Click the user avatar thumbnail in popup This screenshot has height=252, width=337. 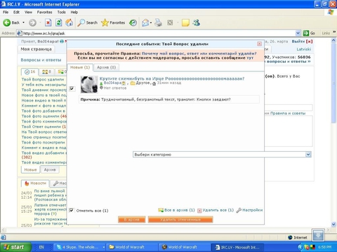click(x=89, y=85)
